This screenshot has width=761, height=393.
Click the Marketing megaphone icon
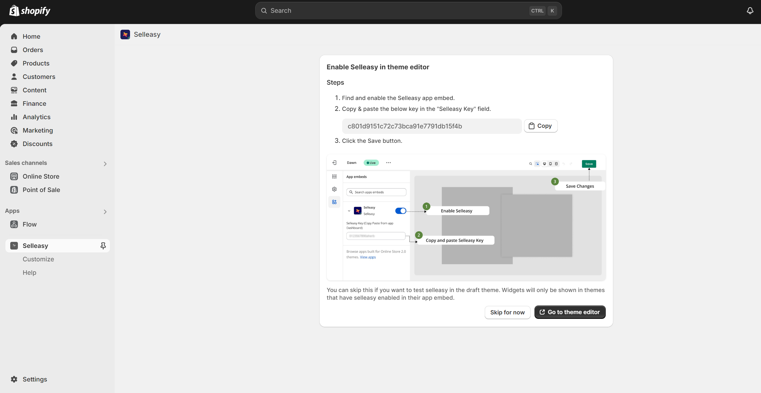pos(14,130)
